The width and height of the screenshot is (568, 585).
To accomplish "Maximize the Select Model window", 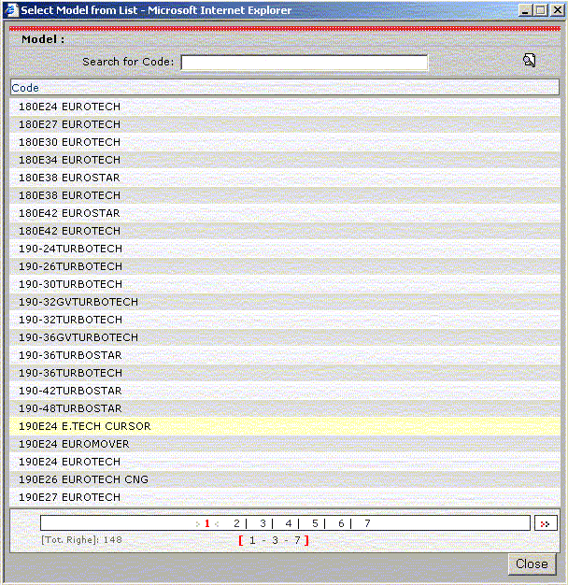I will [541, 10].
